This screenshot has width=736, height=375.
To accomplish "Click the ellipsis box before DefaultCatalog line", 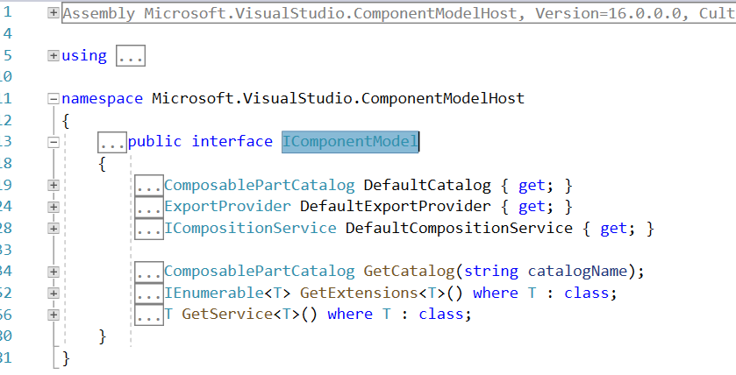I will coord(149,185).
